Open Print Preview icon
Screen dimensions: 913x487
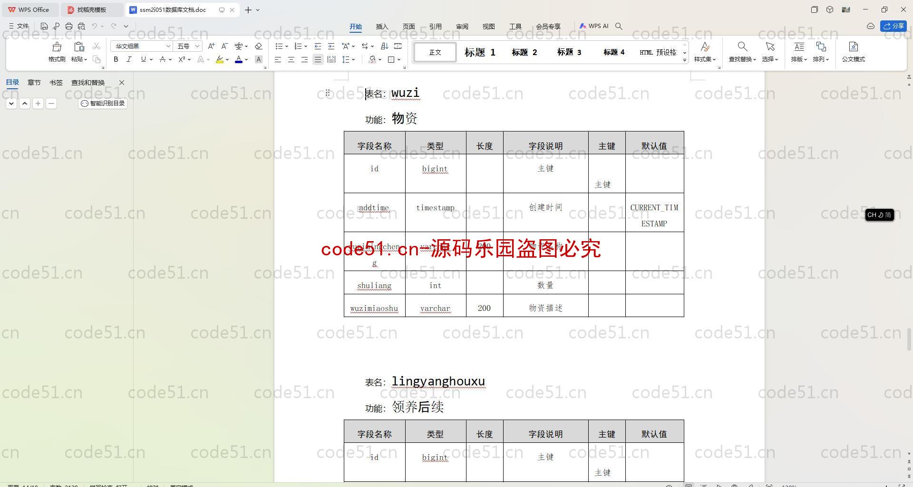click(x=81, y=26)
